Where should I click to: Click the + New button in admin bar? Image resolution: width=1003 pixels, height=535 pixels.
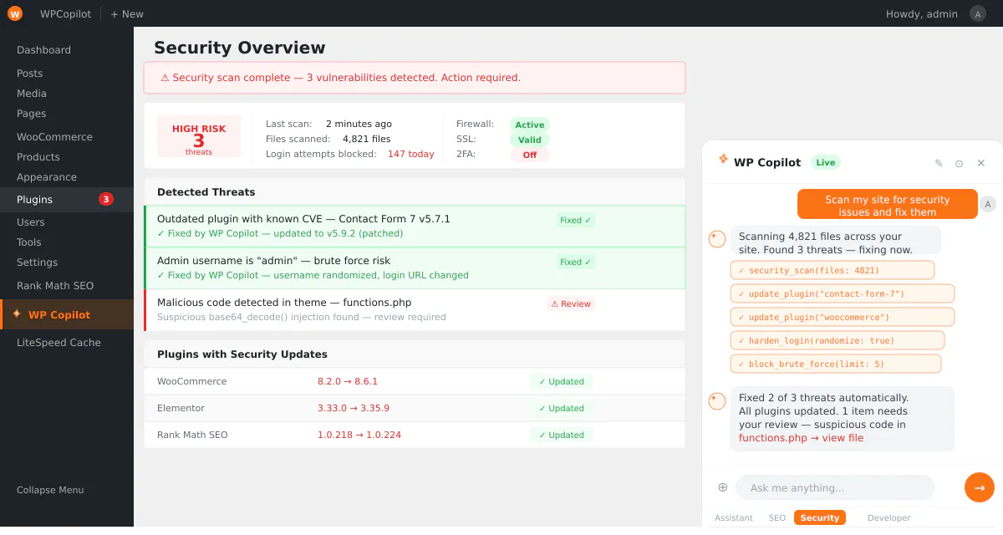click(x=127, y=14)
